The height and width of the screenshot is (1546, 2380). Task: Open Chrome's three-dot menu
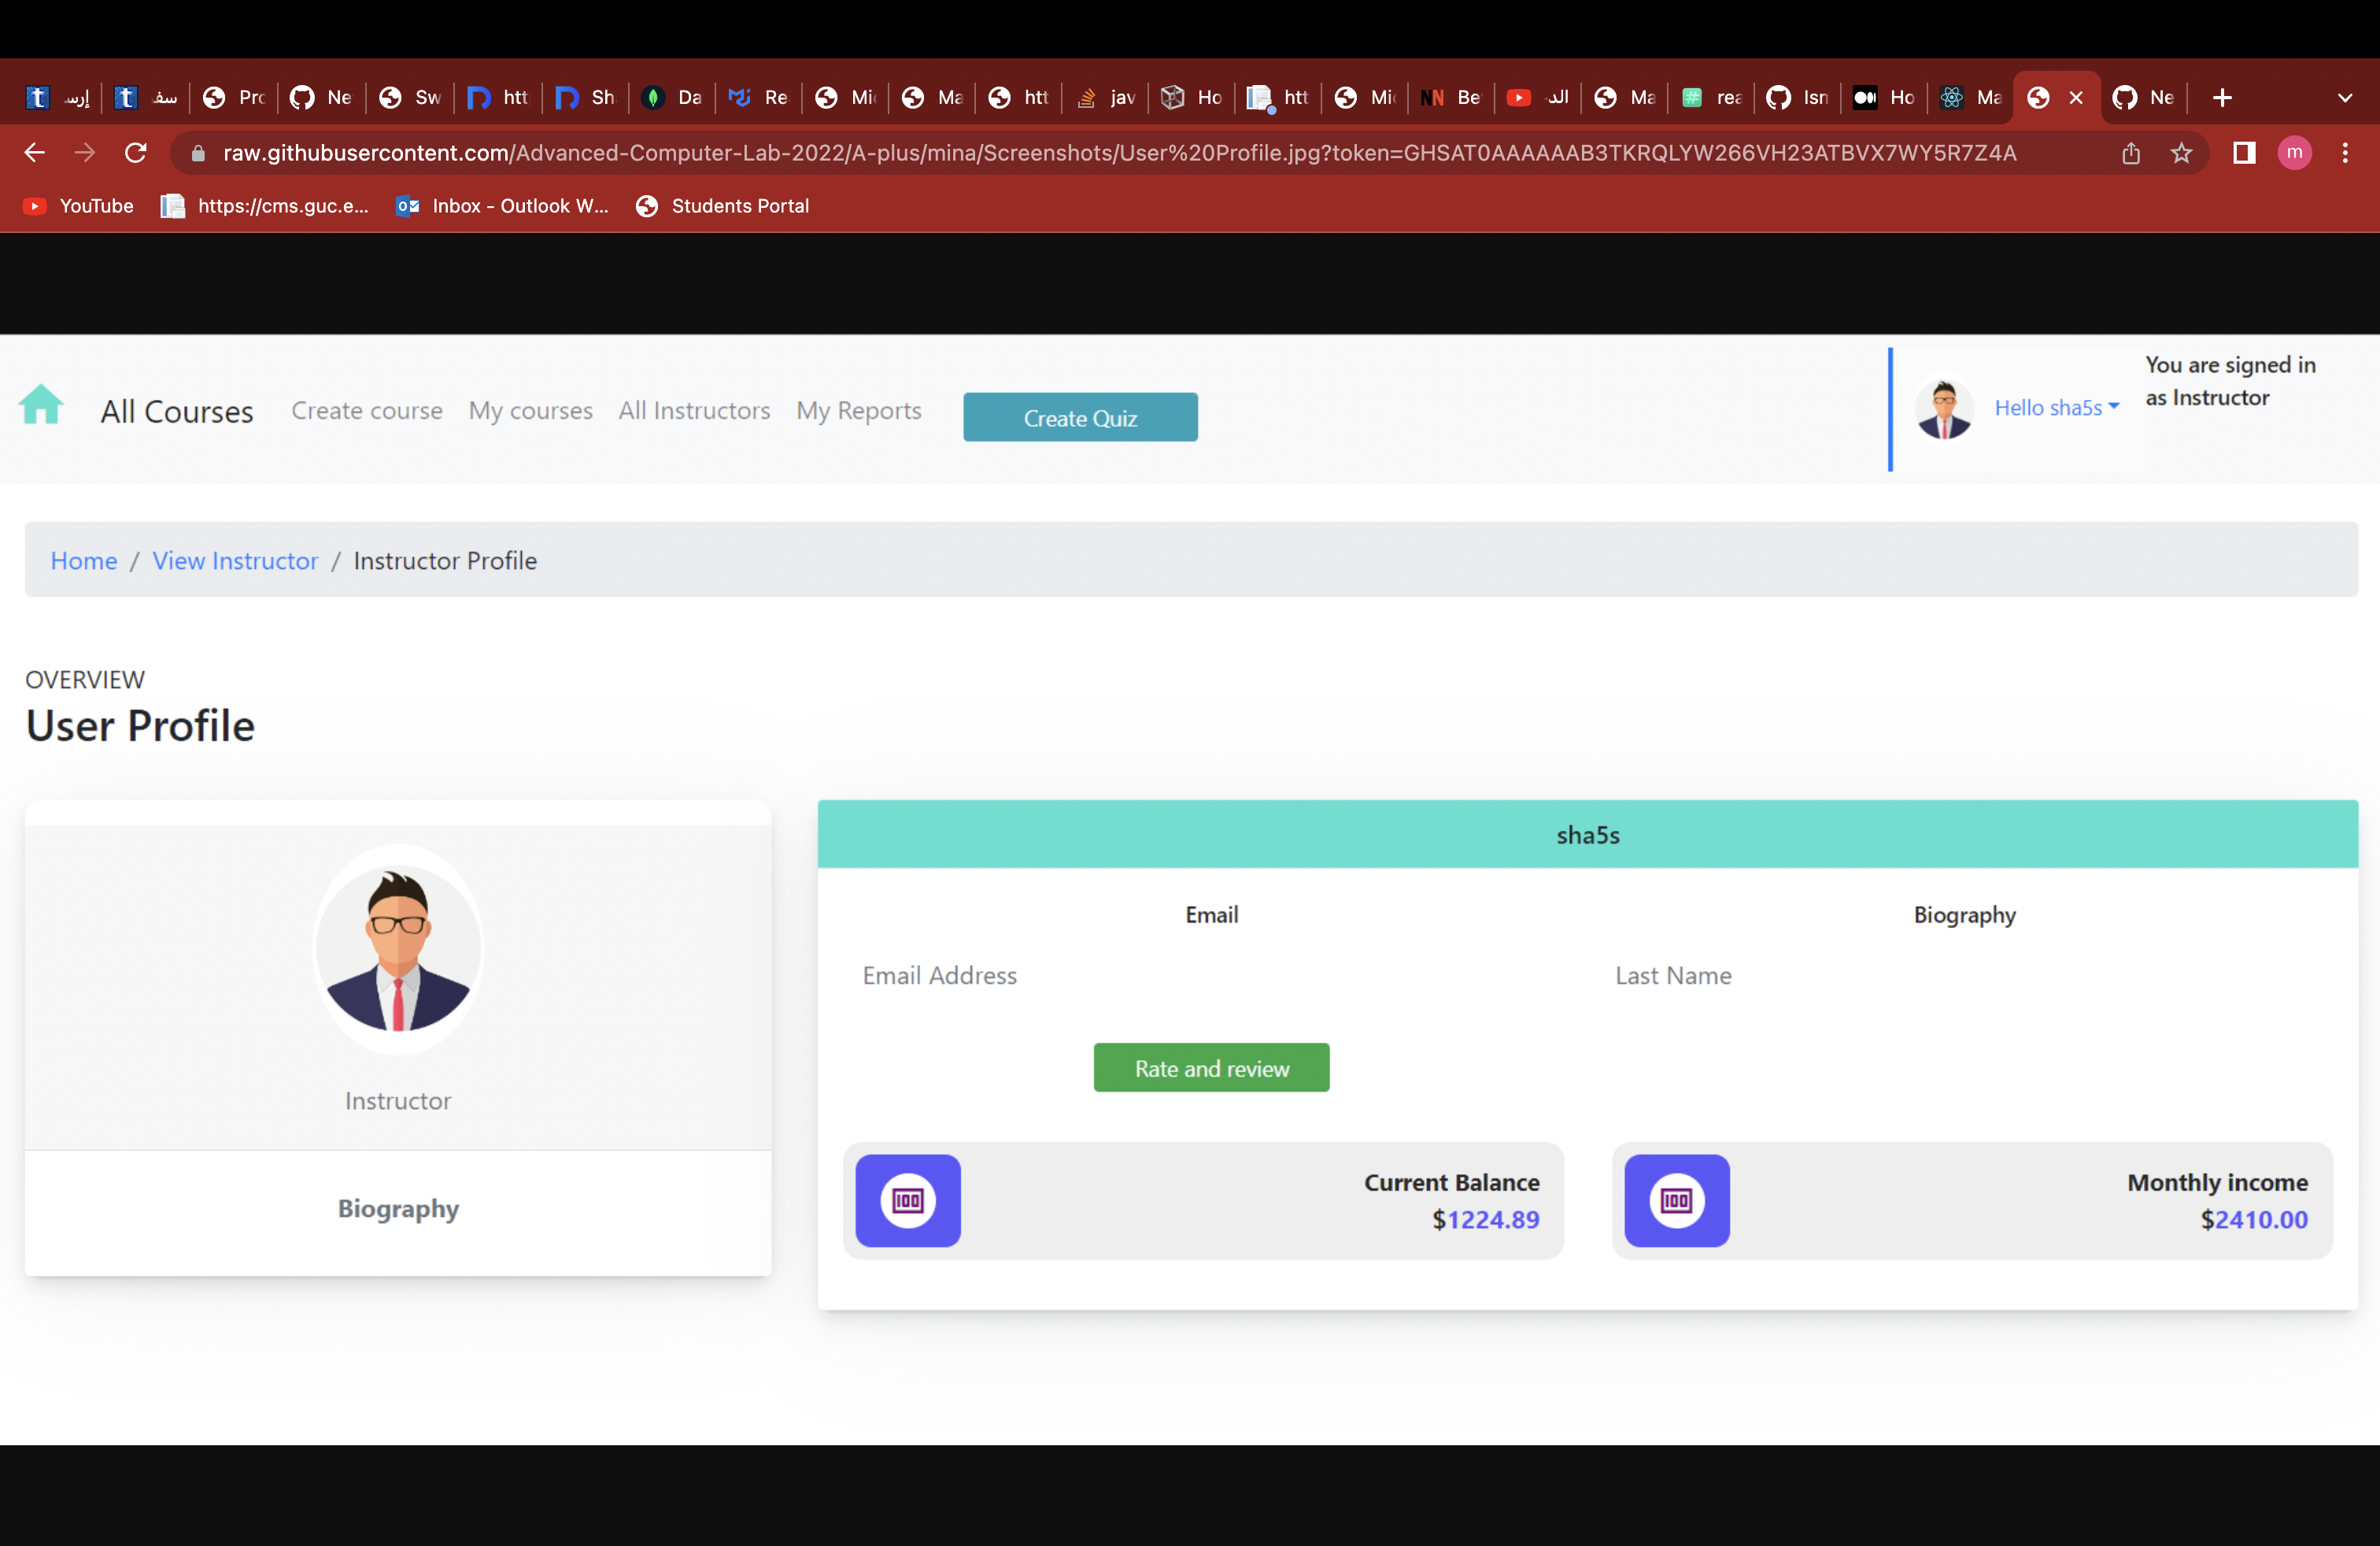click(x=2347, y=153)
